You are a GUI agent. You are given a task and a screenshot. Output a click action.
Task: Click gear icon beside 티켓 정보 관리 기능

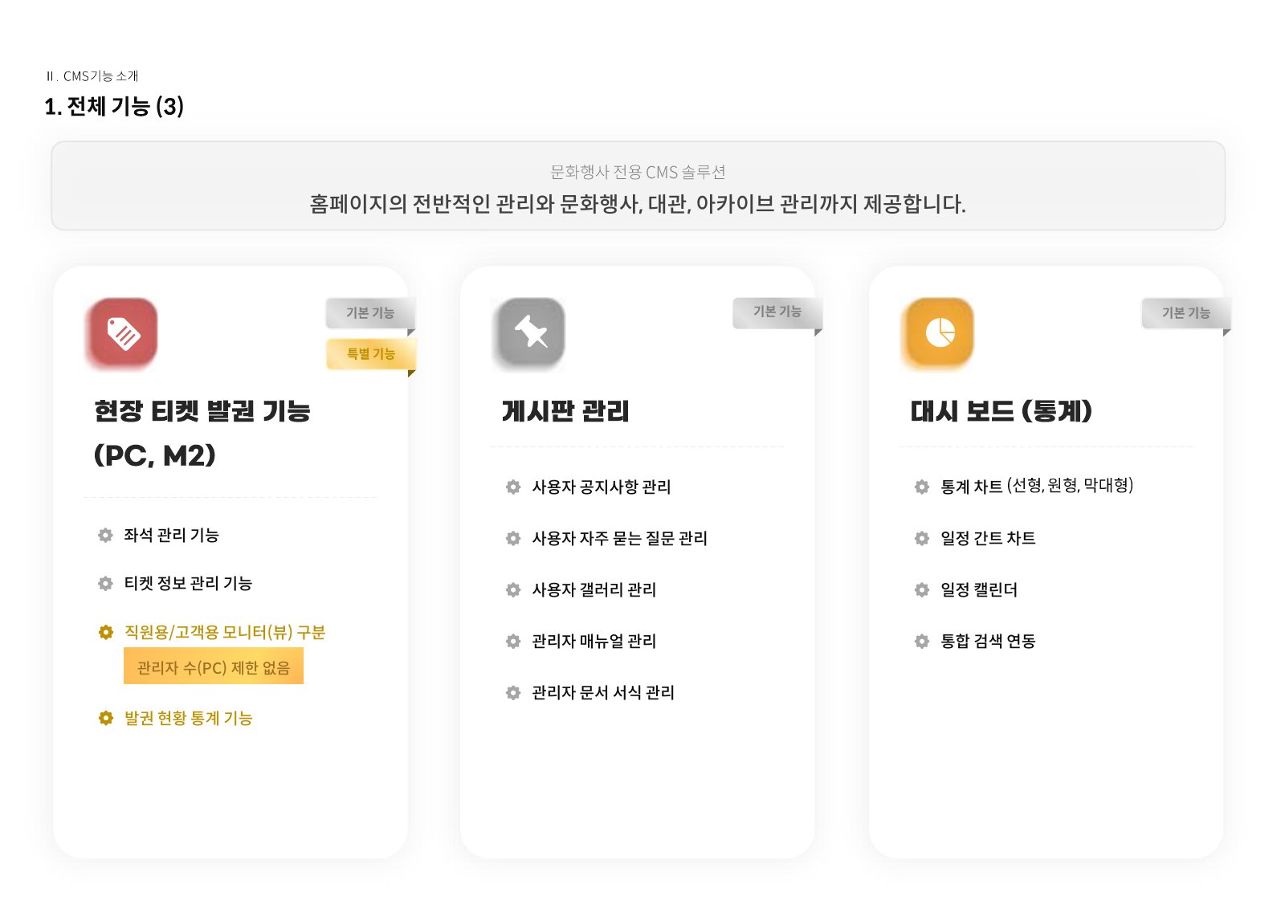point(105,583)
